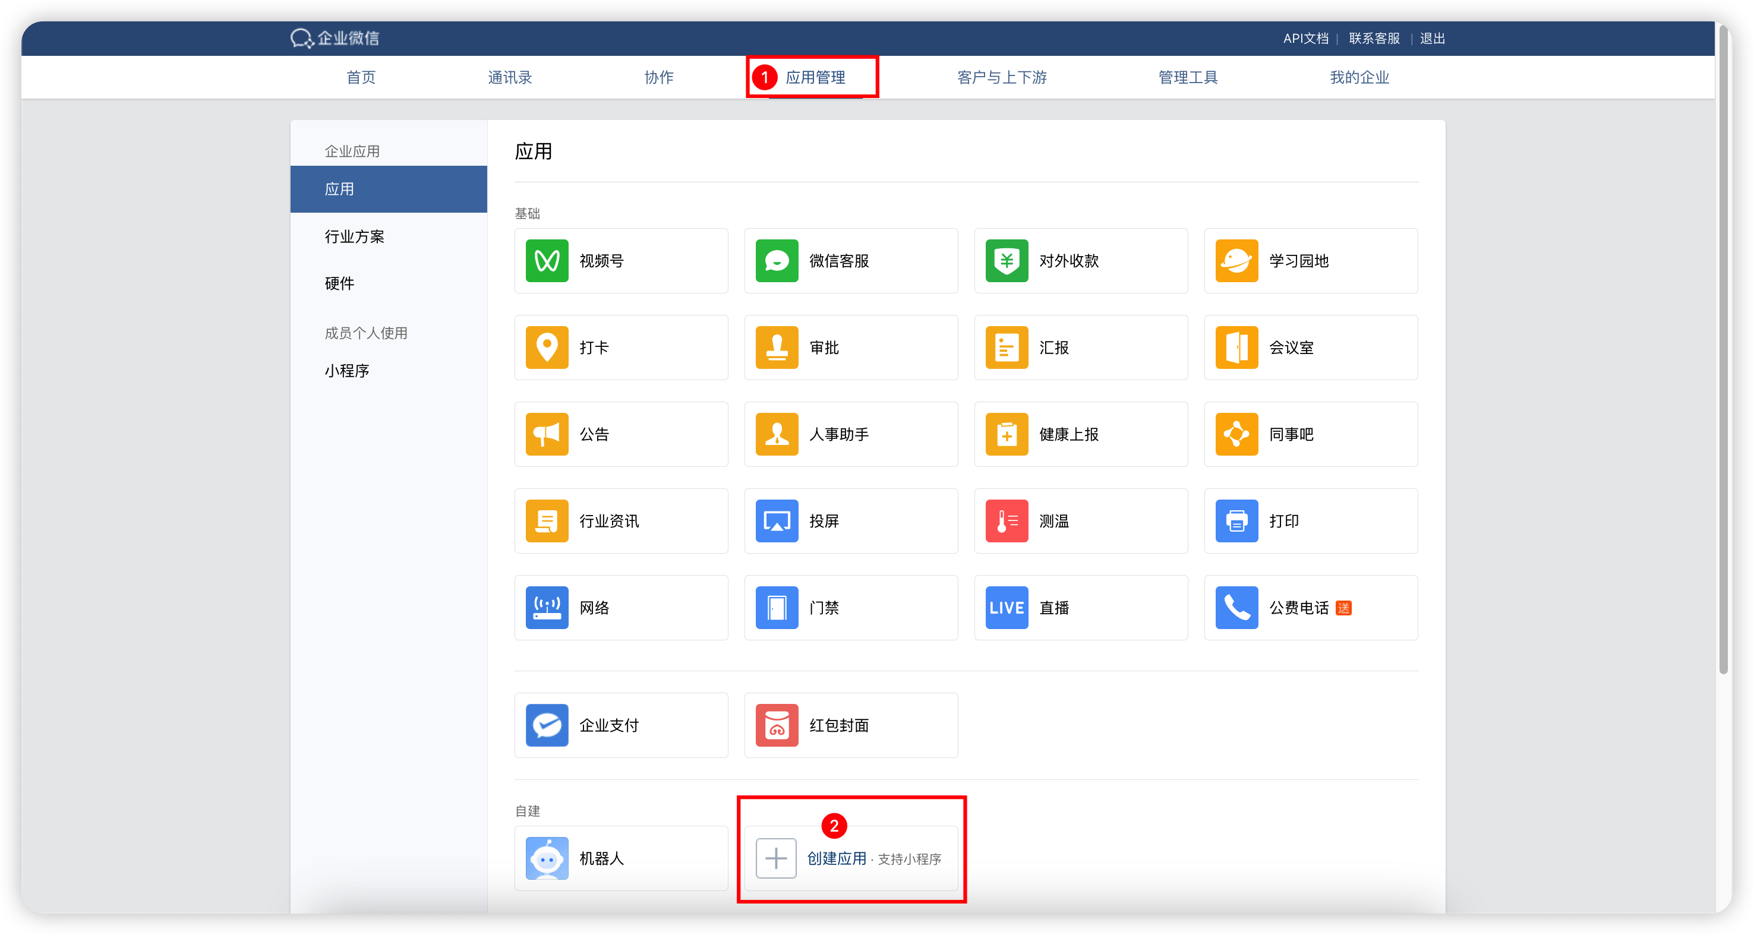Click the API文档 link
Viewport: 1754px width, 935px height.
pyautogui.click(x=1305, y=39)
